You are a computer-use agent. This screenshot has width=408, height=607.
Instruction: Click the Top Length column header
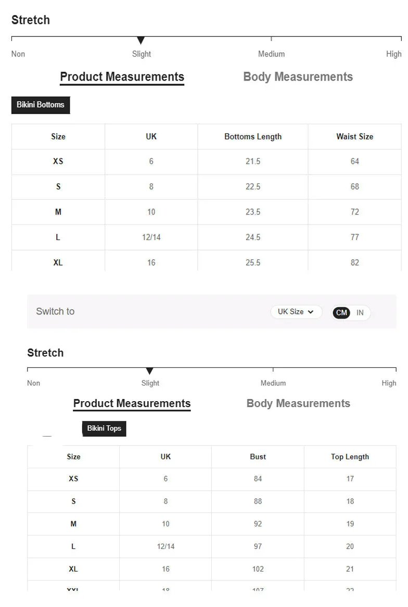[x=350, y=457]
